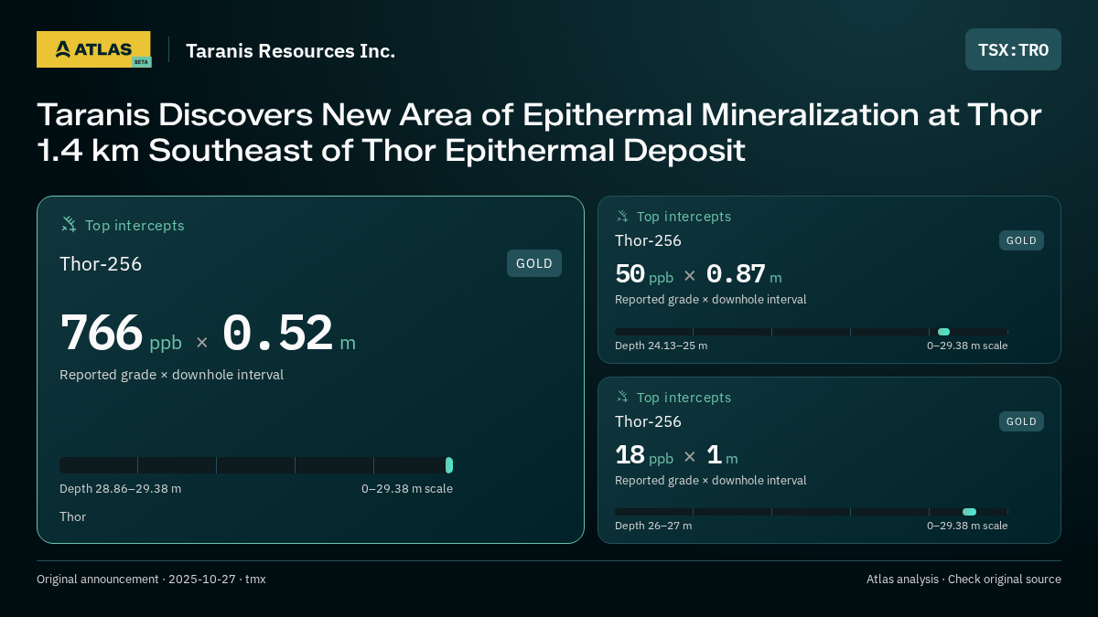1098x617 pixels.
Task: Click the 50 ppb grade value
Action: [644, 274]
